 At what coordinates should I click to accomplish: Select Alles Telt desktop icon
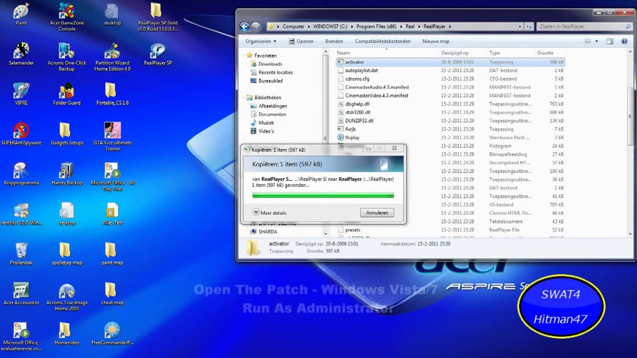112,214
